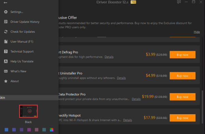Select the Black skin thumbnail
Screen dimensions: 205x134
28,111
